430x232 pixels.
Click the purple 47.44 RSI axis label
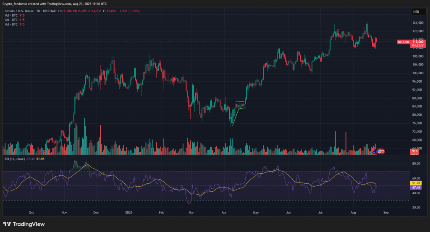(416, 188)
